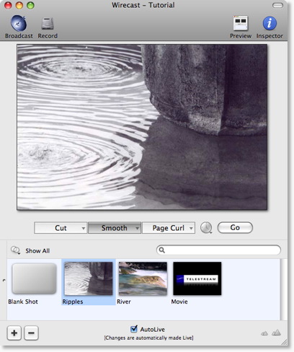Select the Telestream Movie shot thumbnail
This screenshot has height=352, width=294.
point(197,278)
